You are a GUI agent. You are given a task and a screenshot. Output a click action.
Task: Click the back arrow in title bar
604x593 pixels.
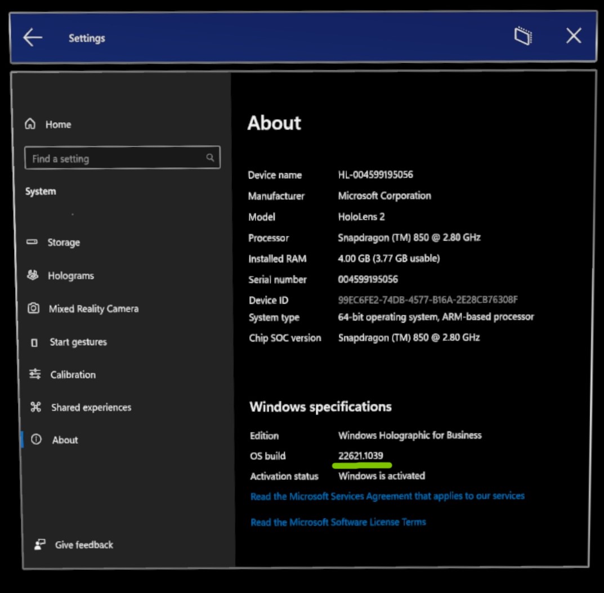pyautogui.click(x=32, y=38)
